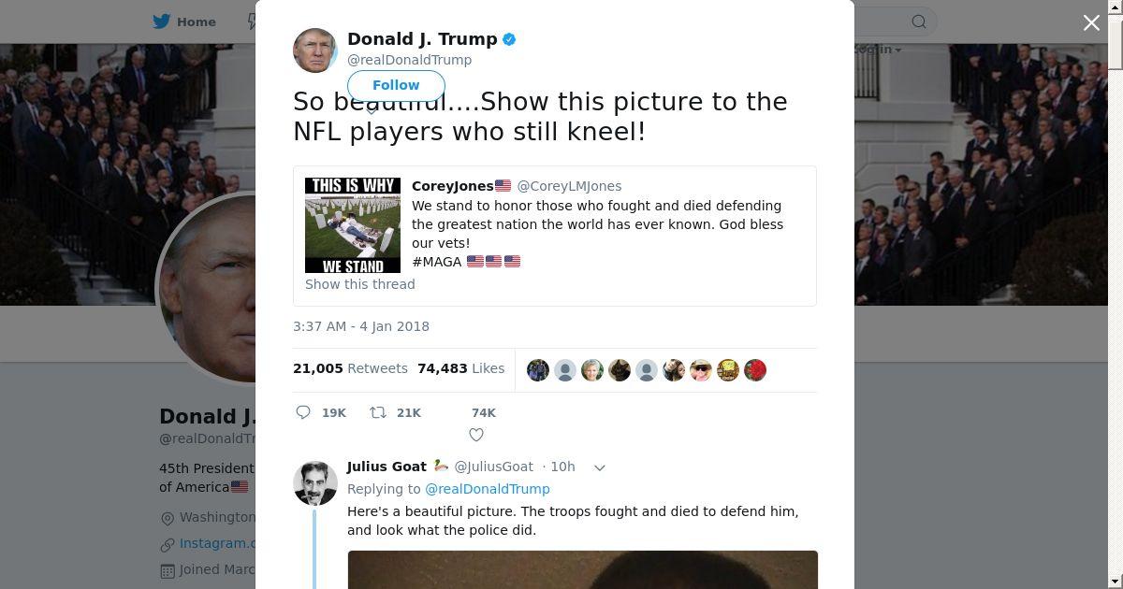Expand the chevron beneath the Follow button
Viewport: 1123px width, 589px height.
point(372,109)
